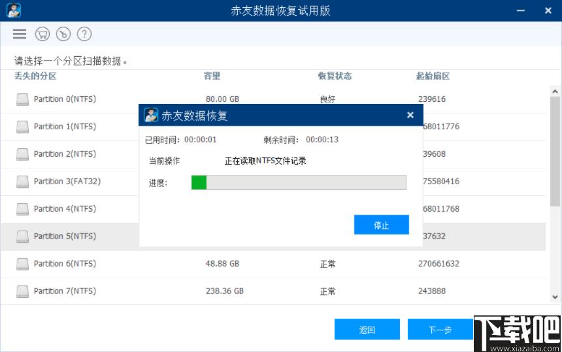
Task: Close the 赤友数据恢复 progress dialog
Action: 410,115
